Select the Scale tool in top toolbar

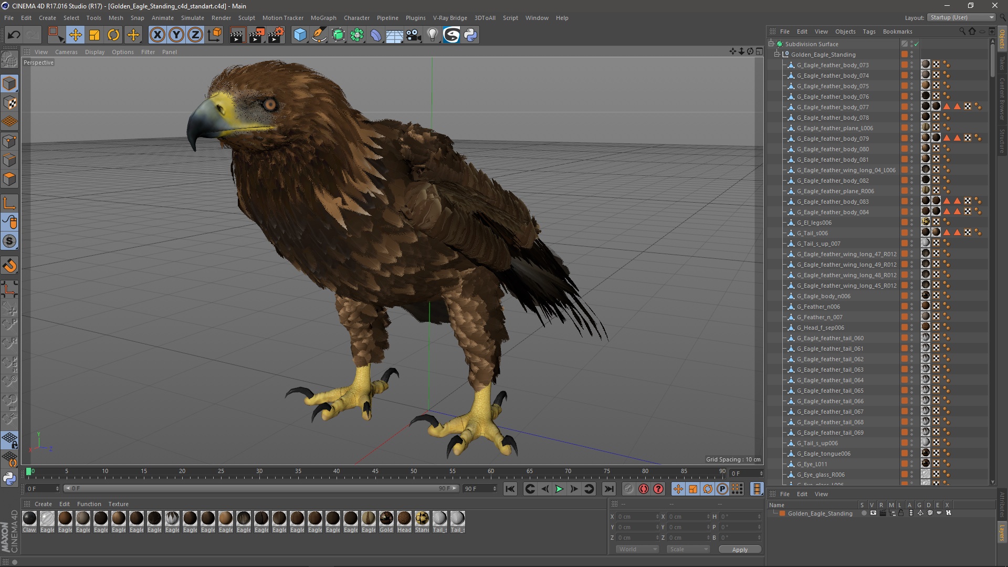(x=94, y=35)
